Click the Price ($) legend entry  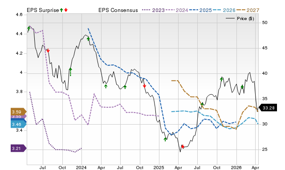tap(240, 19)
